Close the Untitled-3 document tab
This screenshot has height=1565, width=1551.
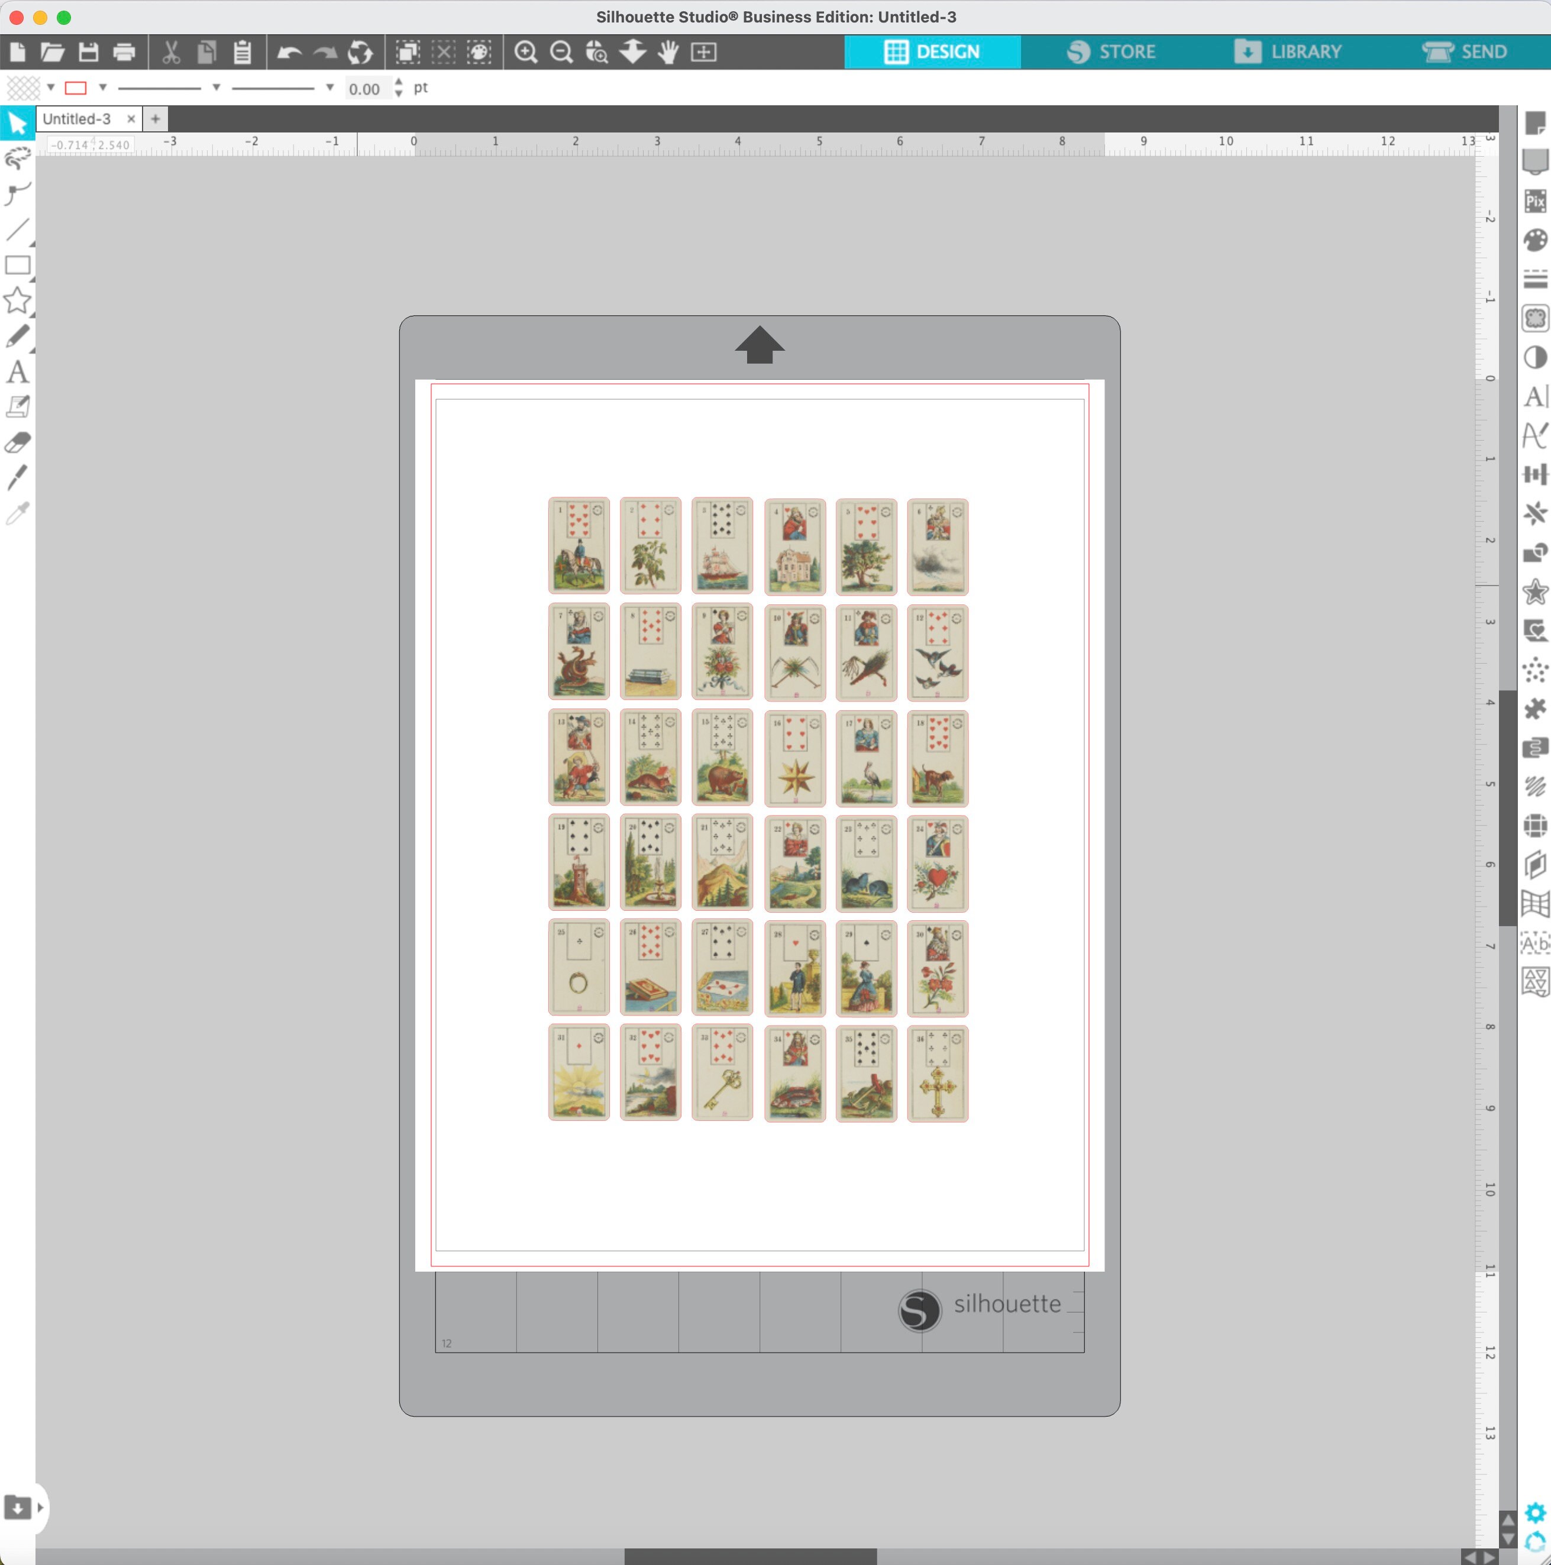[x=131, y=119]
